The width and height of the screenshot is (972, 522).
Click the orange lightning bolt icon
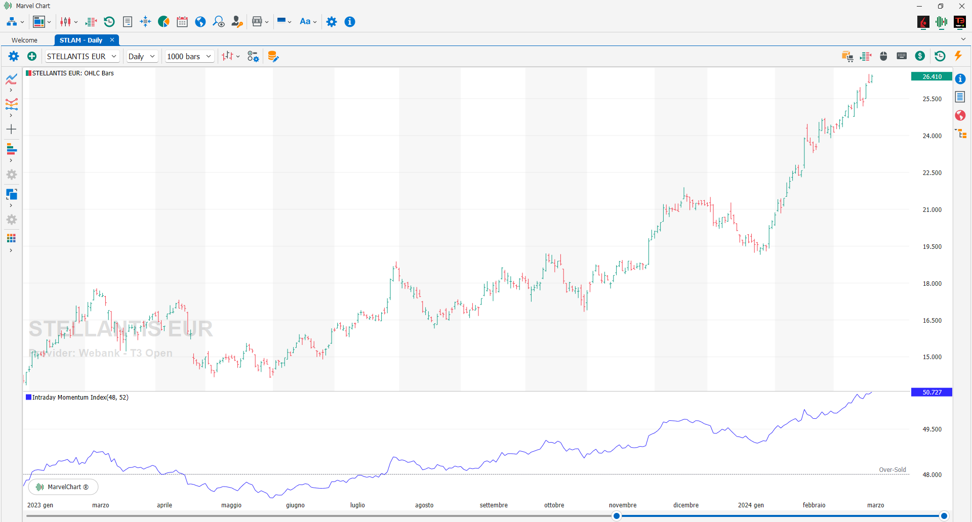pyautogui.click(x=958, y=56)
